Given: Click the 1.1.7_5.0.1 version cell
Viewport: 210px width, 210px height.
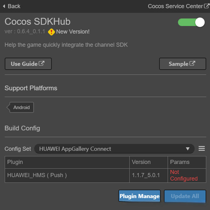Looking at the screenshot, I should pos(148,176).
